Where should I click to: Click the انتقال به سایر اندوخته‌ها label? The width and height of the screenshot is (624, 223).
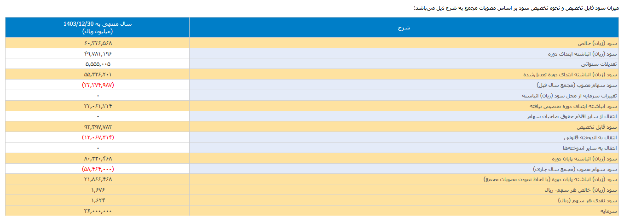(590, 148)
